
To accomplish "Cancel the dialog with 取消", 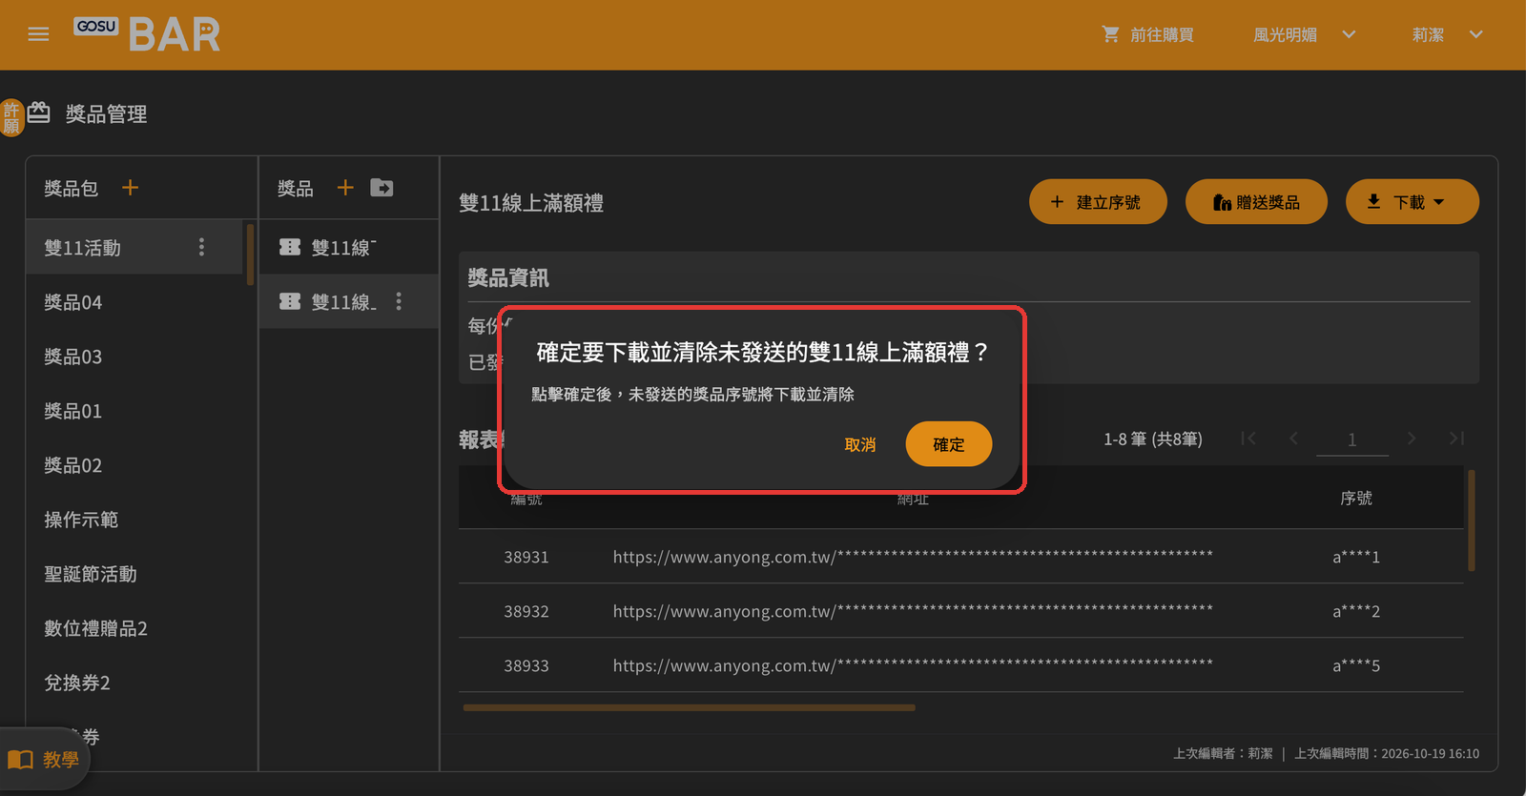I will click(860, 444).
